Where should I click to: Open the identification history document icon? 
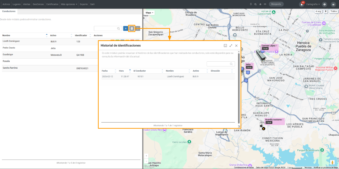pyautogui.click(x=132, y=28)
